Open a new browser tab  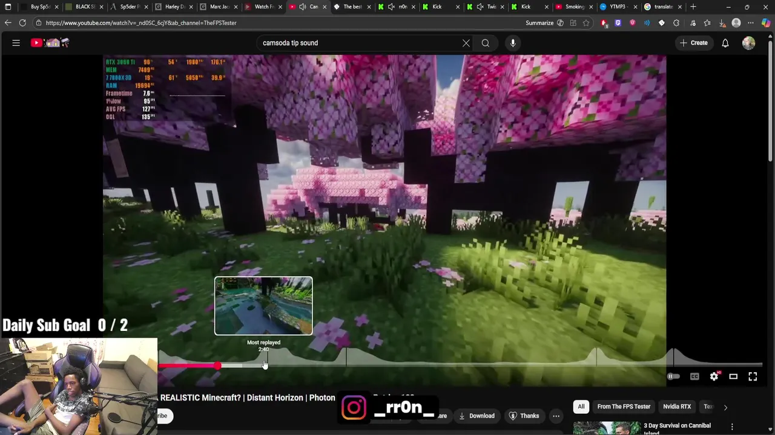(693, 7)
